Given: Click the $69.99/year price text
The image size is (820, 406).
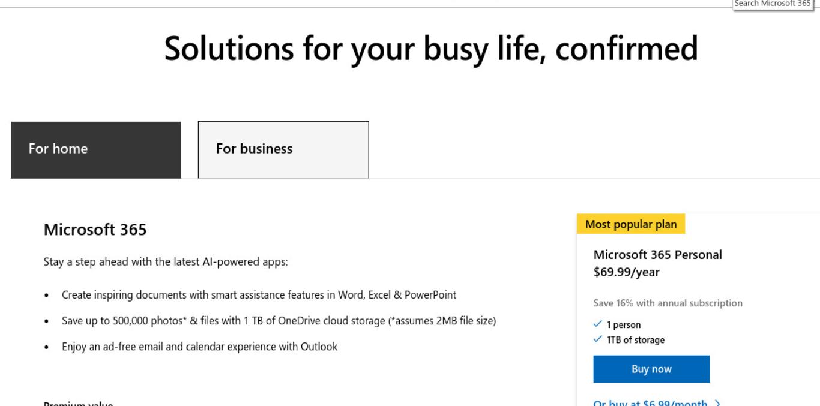Looking at the screenshot, I should click(627, 272).
